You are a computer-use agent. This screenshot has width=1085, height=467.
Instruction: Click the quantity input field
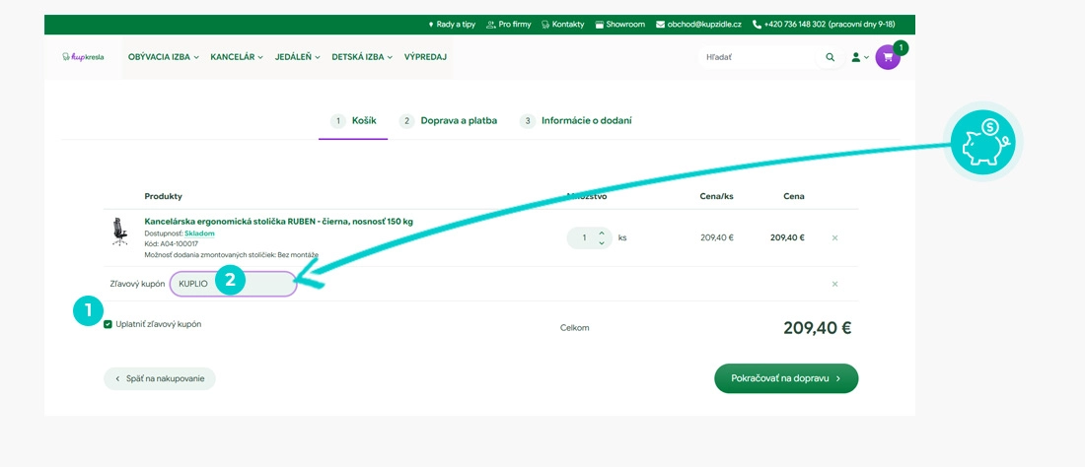point(583,237)
